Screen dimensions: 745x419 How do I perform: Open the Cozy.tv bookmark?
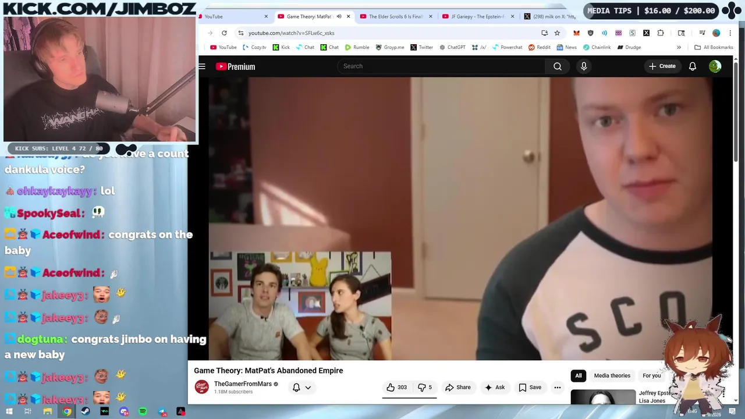point(254,47)
